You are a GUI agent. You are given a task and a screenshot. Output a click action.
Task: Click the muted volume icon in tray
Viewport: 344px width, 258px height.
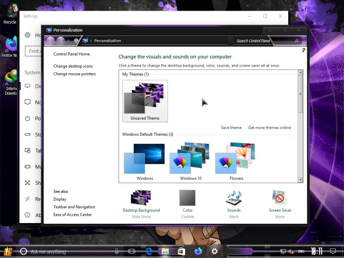tap(291, 251)
